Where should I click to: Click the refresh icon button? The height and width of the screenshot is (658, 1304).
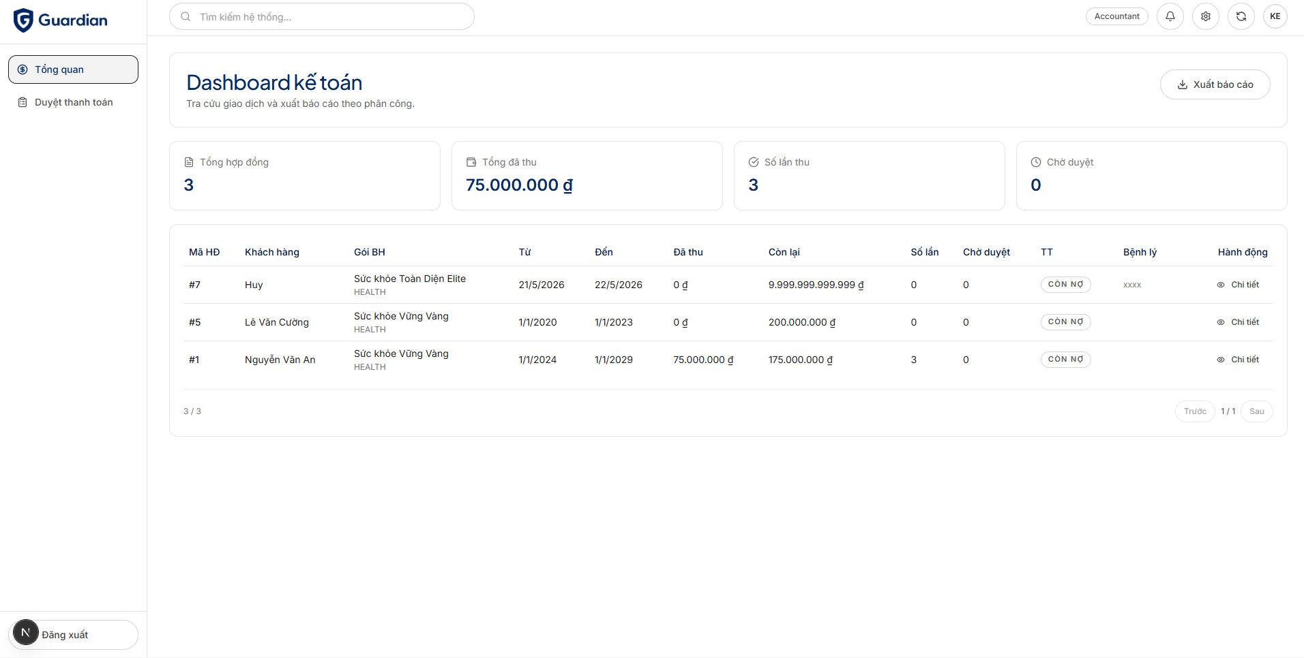click(1241, 16)
